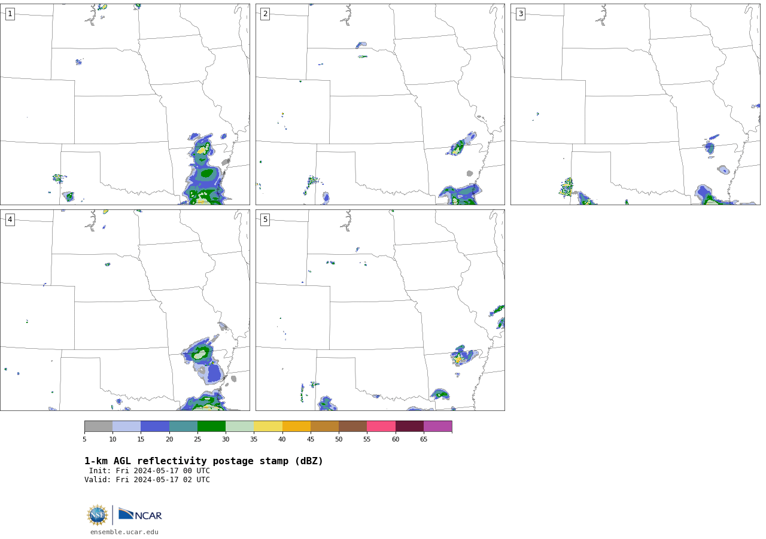Select the tan 45-50 dBZ swatch
The image size is (766, 539).
324,427
